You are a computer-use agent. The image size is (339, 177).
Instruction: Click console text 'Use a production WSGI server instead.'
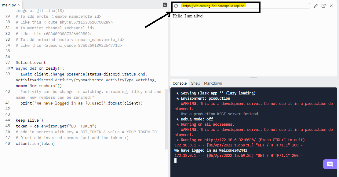coord(220,114)
